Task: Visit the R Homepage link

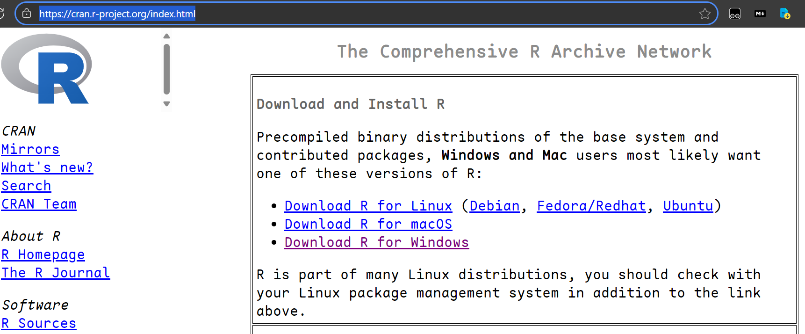Action: pyautogui.click(x=43, y=254)
